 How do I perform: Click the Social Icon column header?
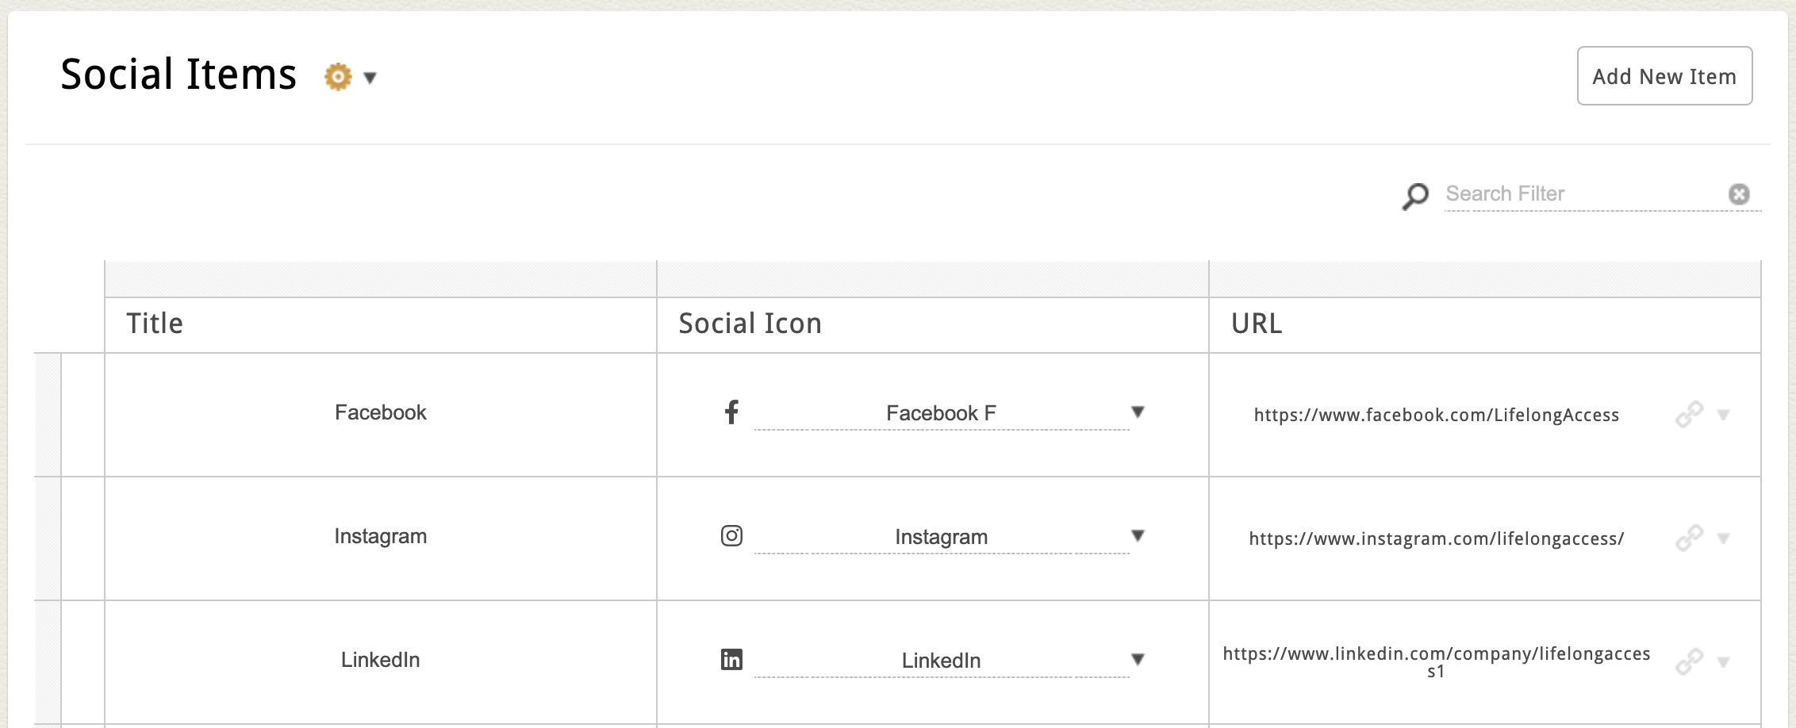[x=750, y=324]
